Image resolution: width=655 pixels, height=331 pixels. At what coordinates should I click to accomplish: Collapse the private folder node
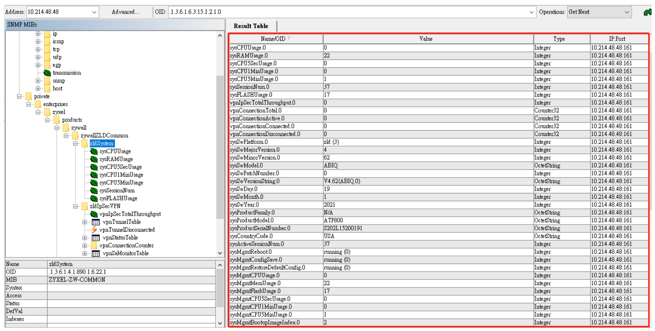point(20,96)
